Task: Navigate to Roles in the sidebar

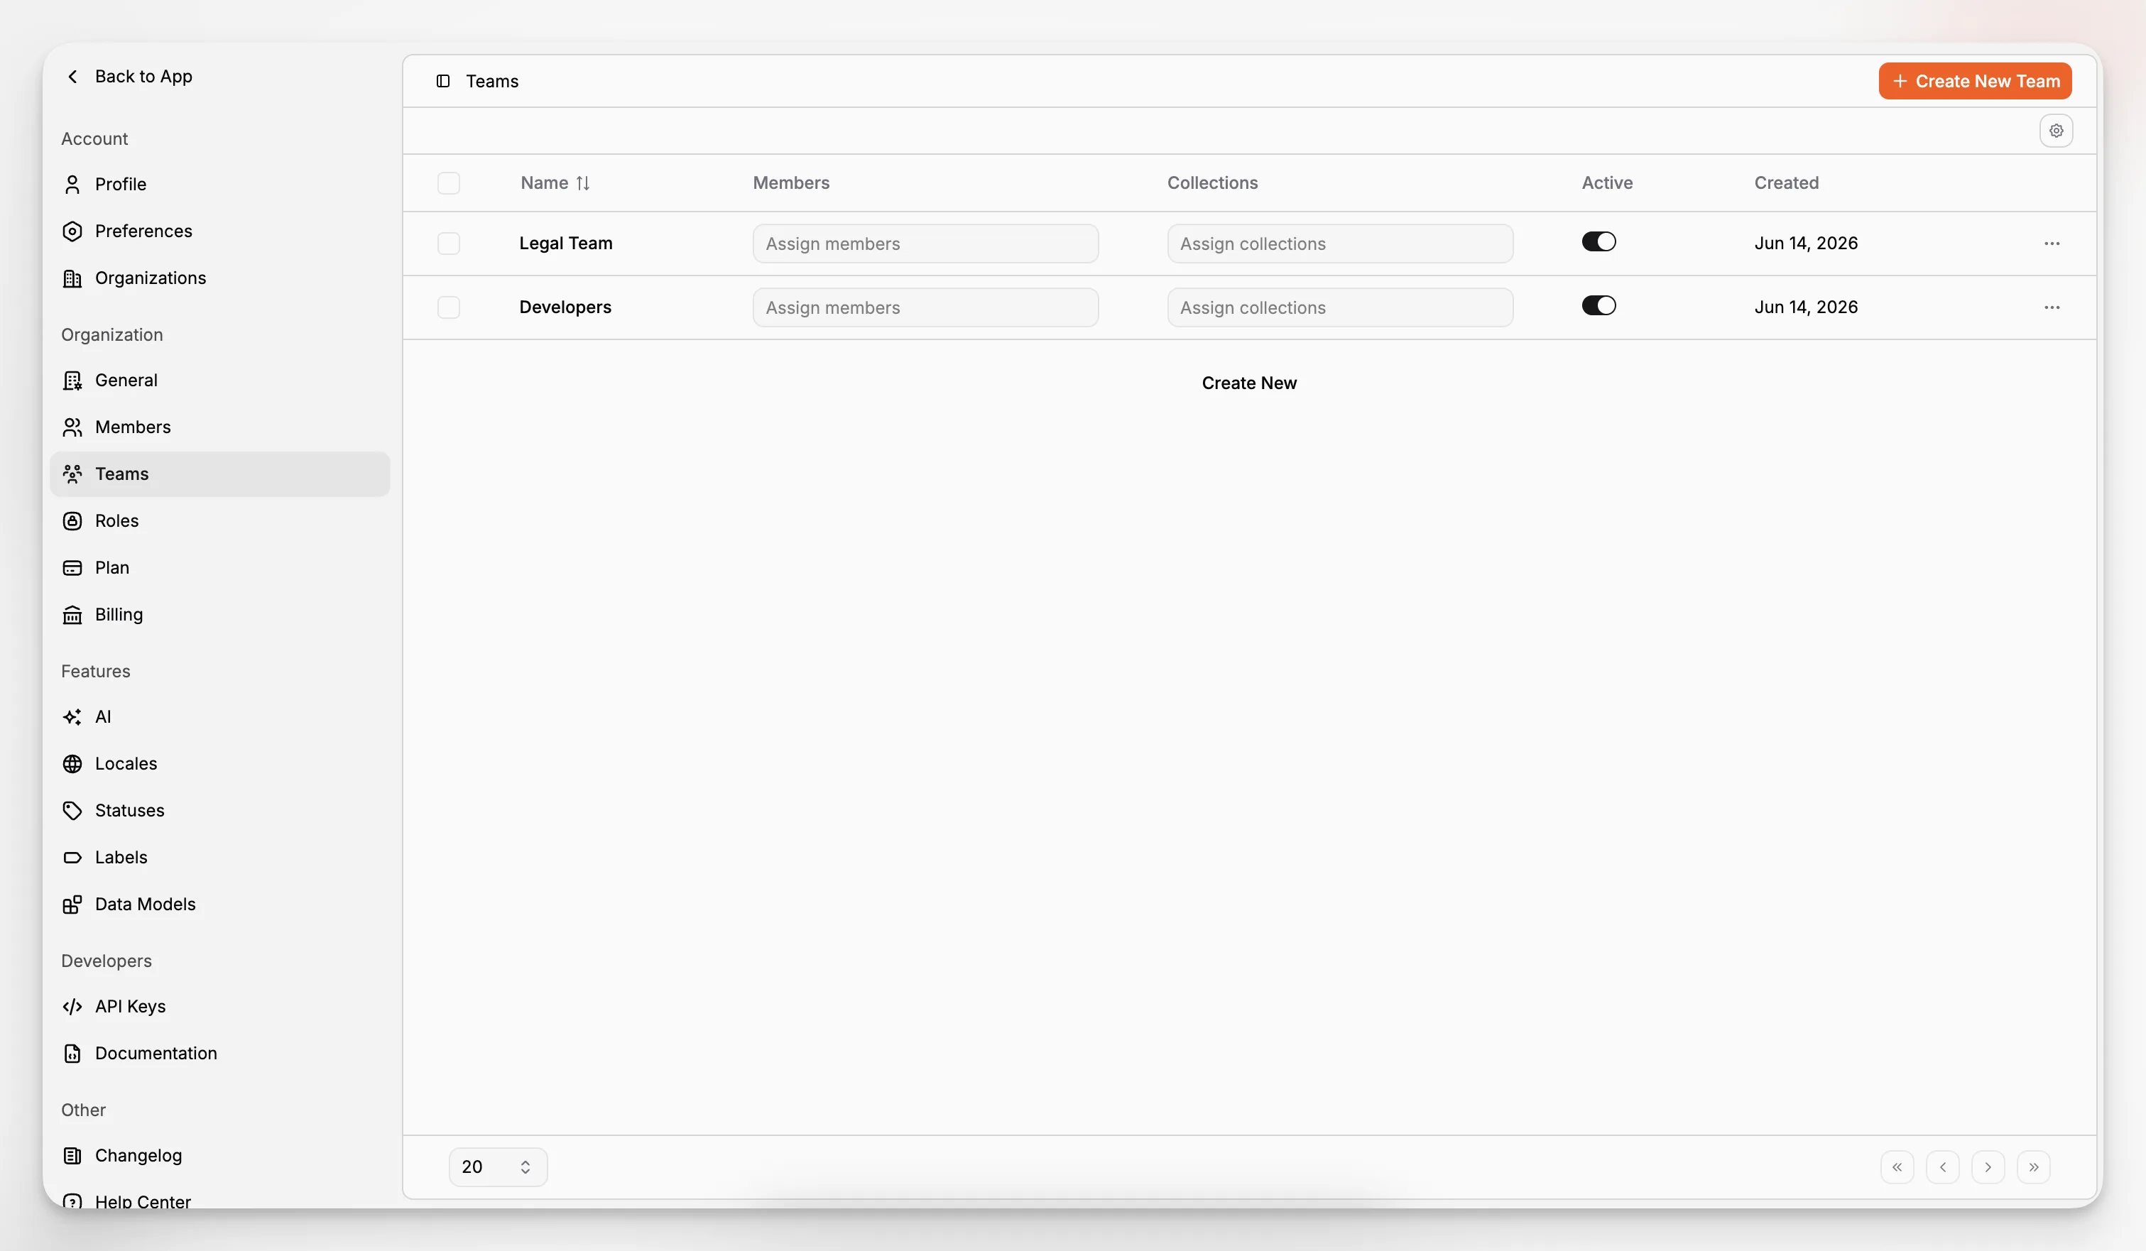Action: [221, 521]
